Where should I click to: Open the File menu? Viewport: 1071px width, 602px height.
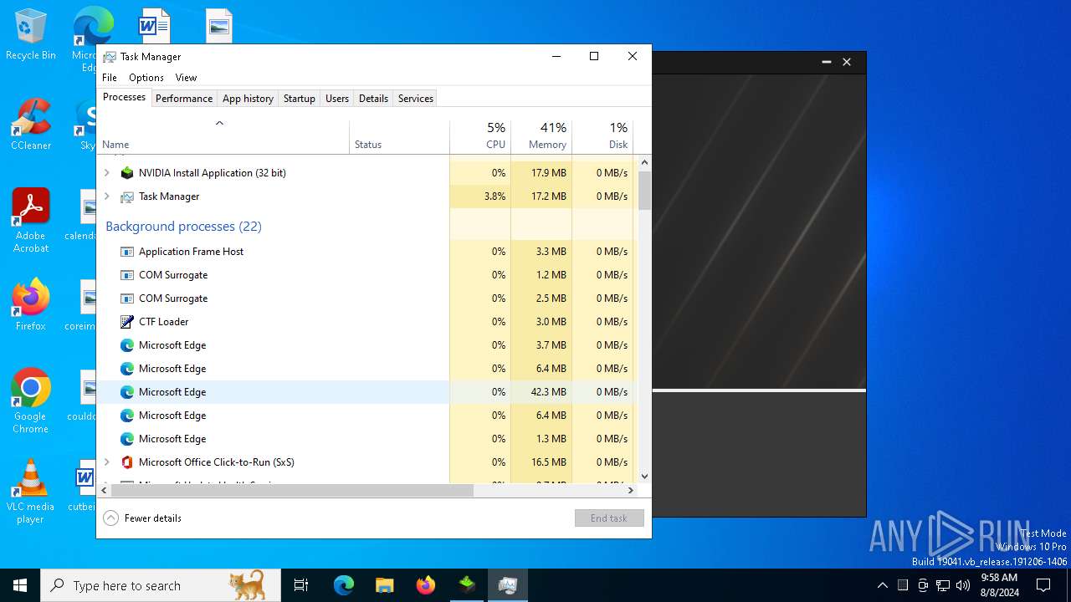[110, 78]
